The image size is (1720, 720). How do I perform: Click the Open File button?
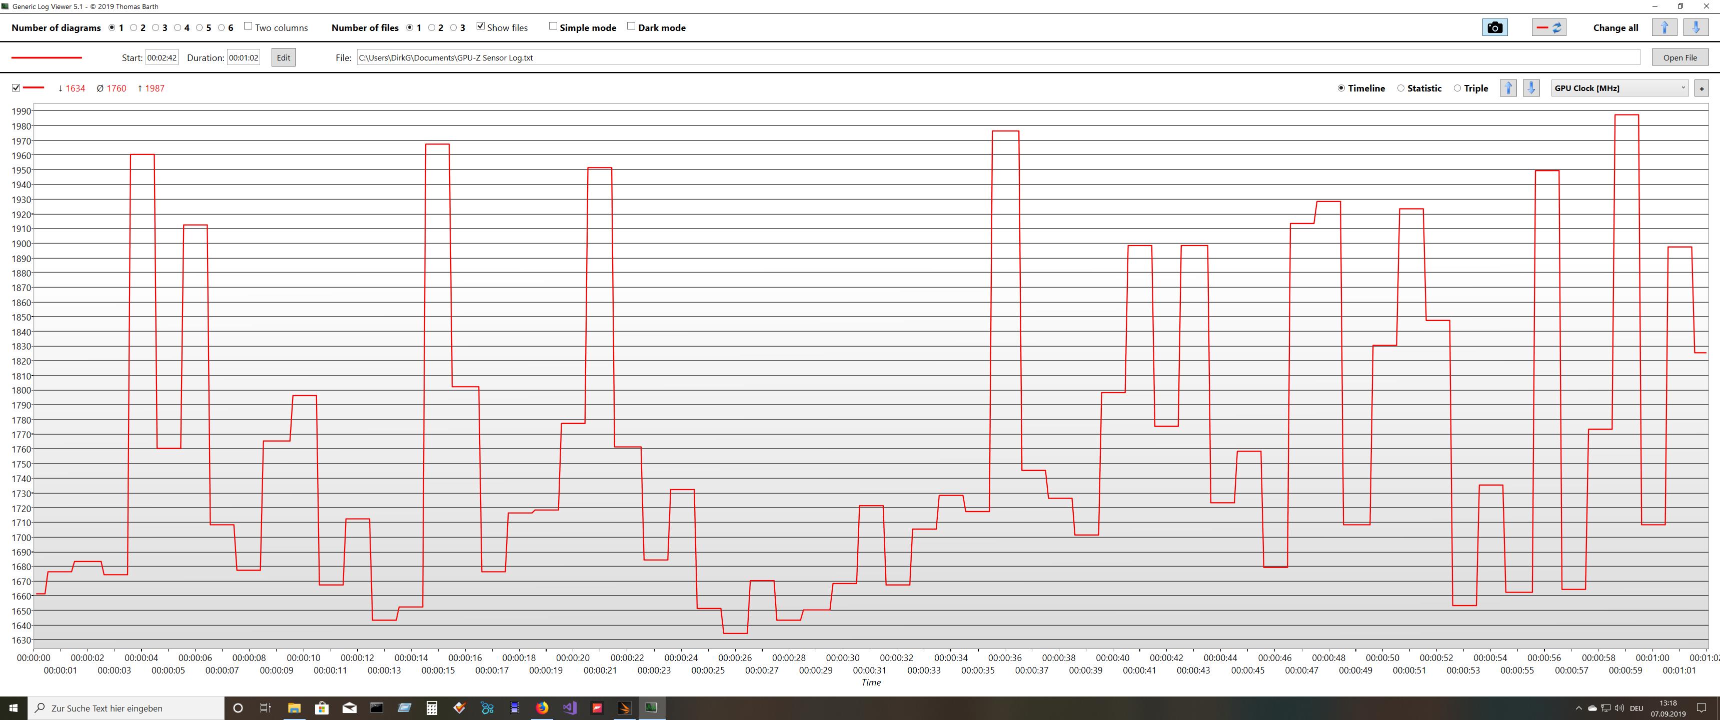click(x=1680, y=57)
